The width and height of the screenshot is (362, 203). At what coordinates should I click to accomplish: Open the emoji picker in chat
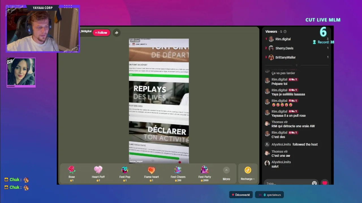click(314, 183)
